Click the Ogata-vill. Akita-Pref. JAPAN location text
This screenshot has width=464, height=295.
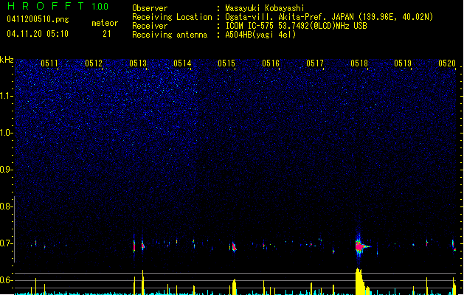click(x=329, y=17)
